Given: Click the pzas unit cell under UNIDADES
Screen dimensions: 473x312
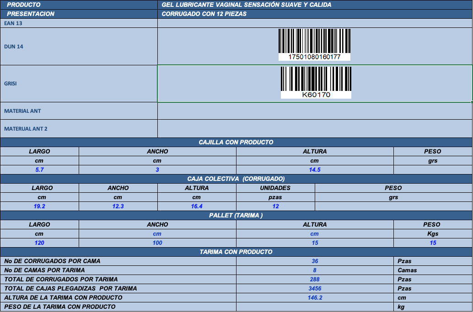Looking at the screenshot, I should point(275,197).
